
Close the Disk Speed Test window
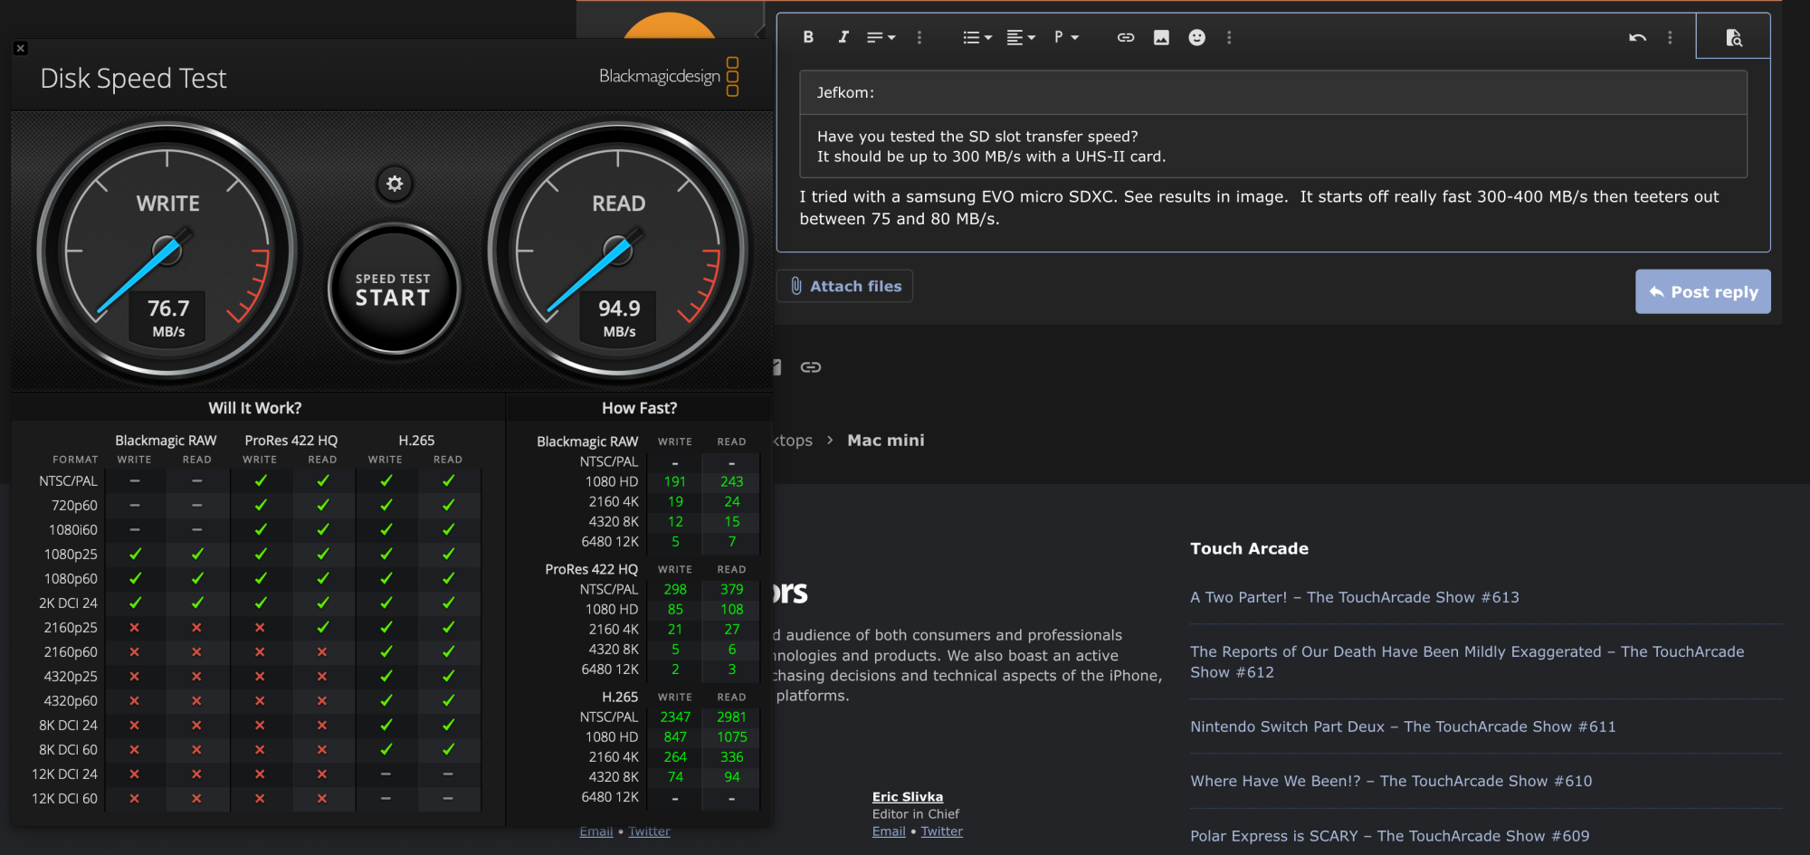pos(21,49)
